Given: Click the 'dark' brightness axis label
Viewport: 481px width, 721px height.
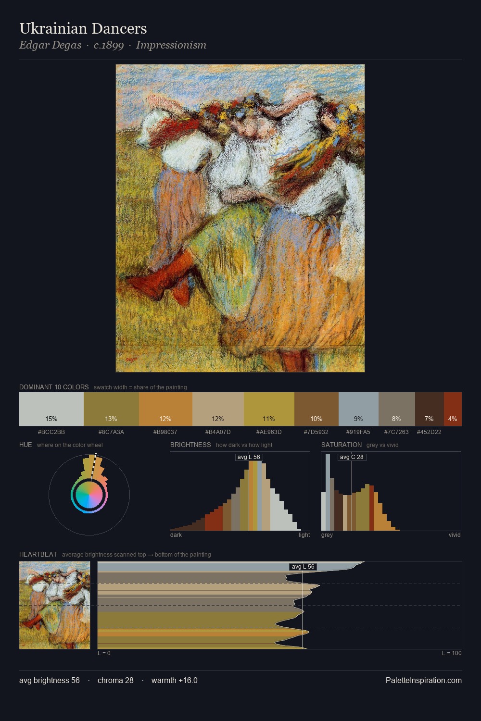Looking at the screenshot, I should [176, 535].
